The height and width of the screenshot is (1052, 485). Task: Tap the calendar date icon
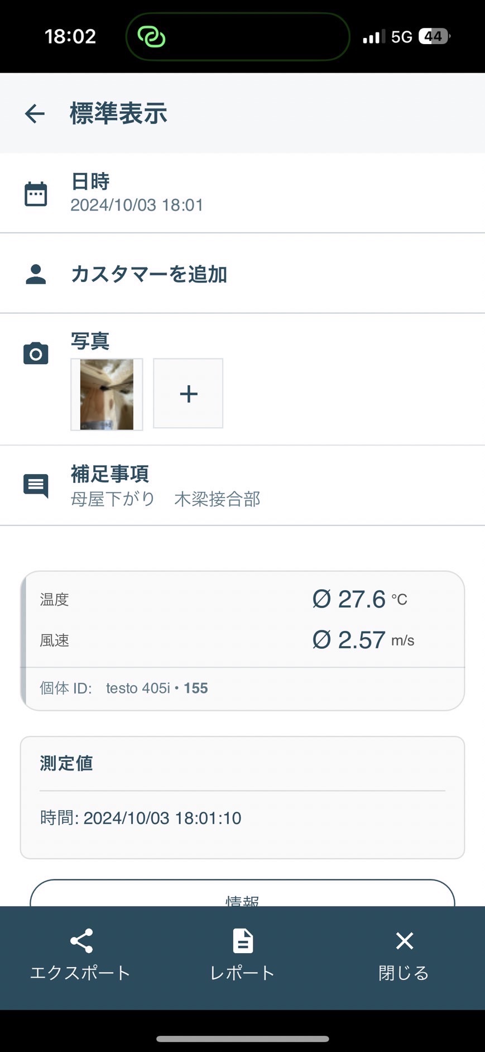(36, 194)
